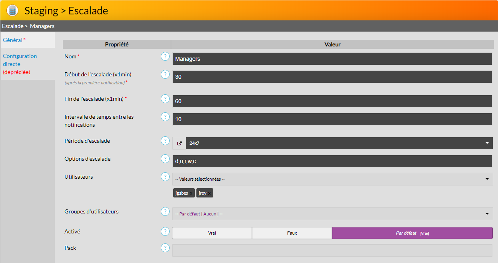Open Configuration directe (dépréciée) tab
498x263 pixels.
20,64
